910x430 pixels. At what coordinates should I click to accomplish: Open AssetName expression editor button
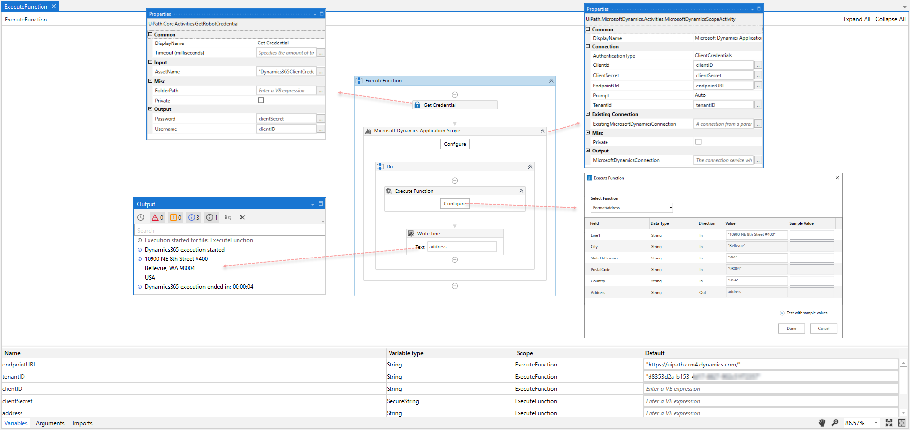point(321,72)
